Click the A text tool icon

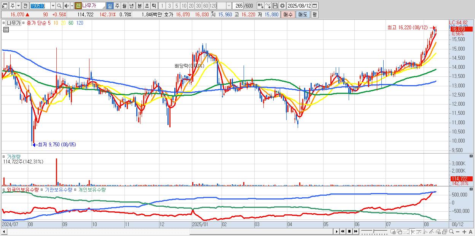click(470, 232)
